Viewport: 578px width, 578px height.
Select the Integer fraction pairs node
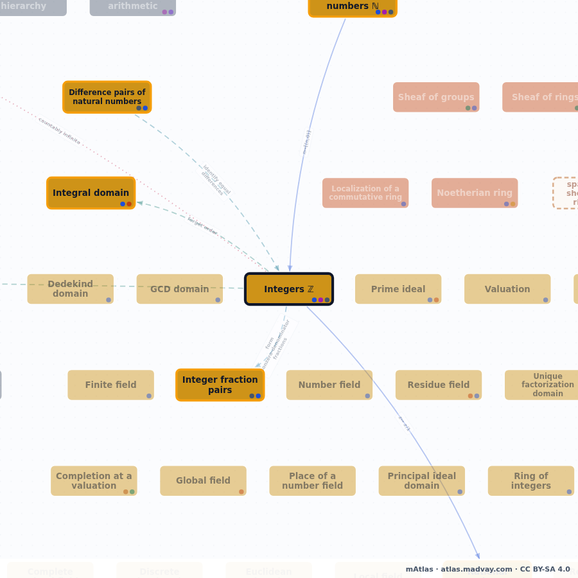tap(220, 385)
